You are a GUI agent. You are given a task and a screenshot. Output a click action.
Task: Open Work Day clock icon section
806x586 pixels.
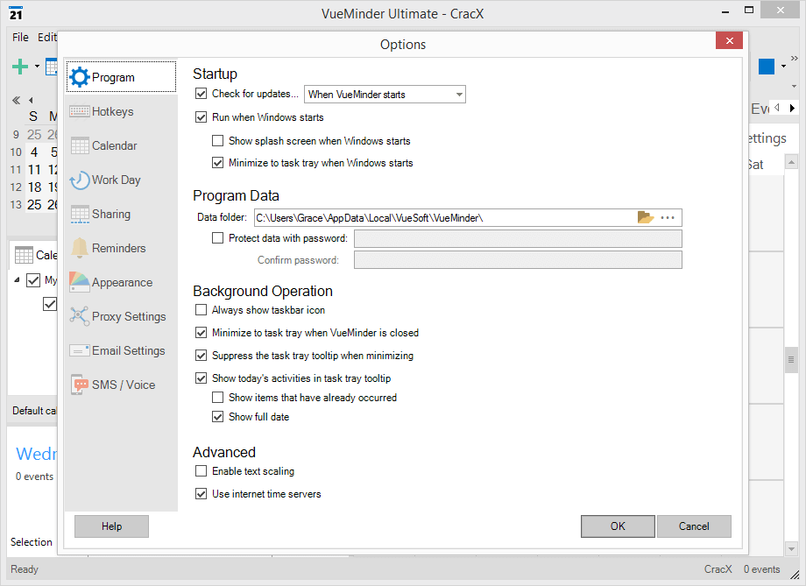point(80,180)
